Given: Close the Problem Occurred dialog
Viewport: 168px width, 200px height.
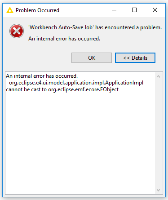Looking at the screenshot, I should click(155, 10).
